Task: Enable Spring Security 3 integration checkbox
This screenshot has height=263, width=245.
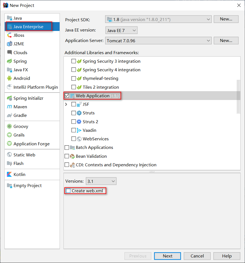Action: [73, 61]
